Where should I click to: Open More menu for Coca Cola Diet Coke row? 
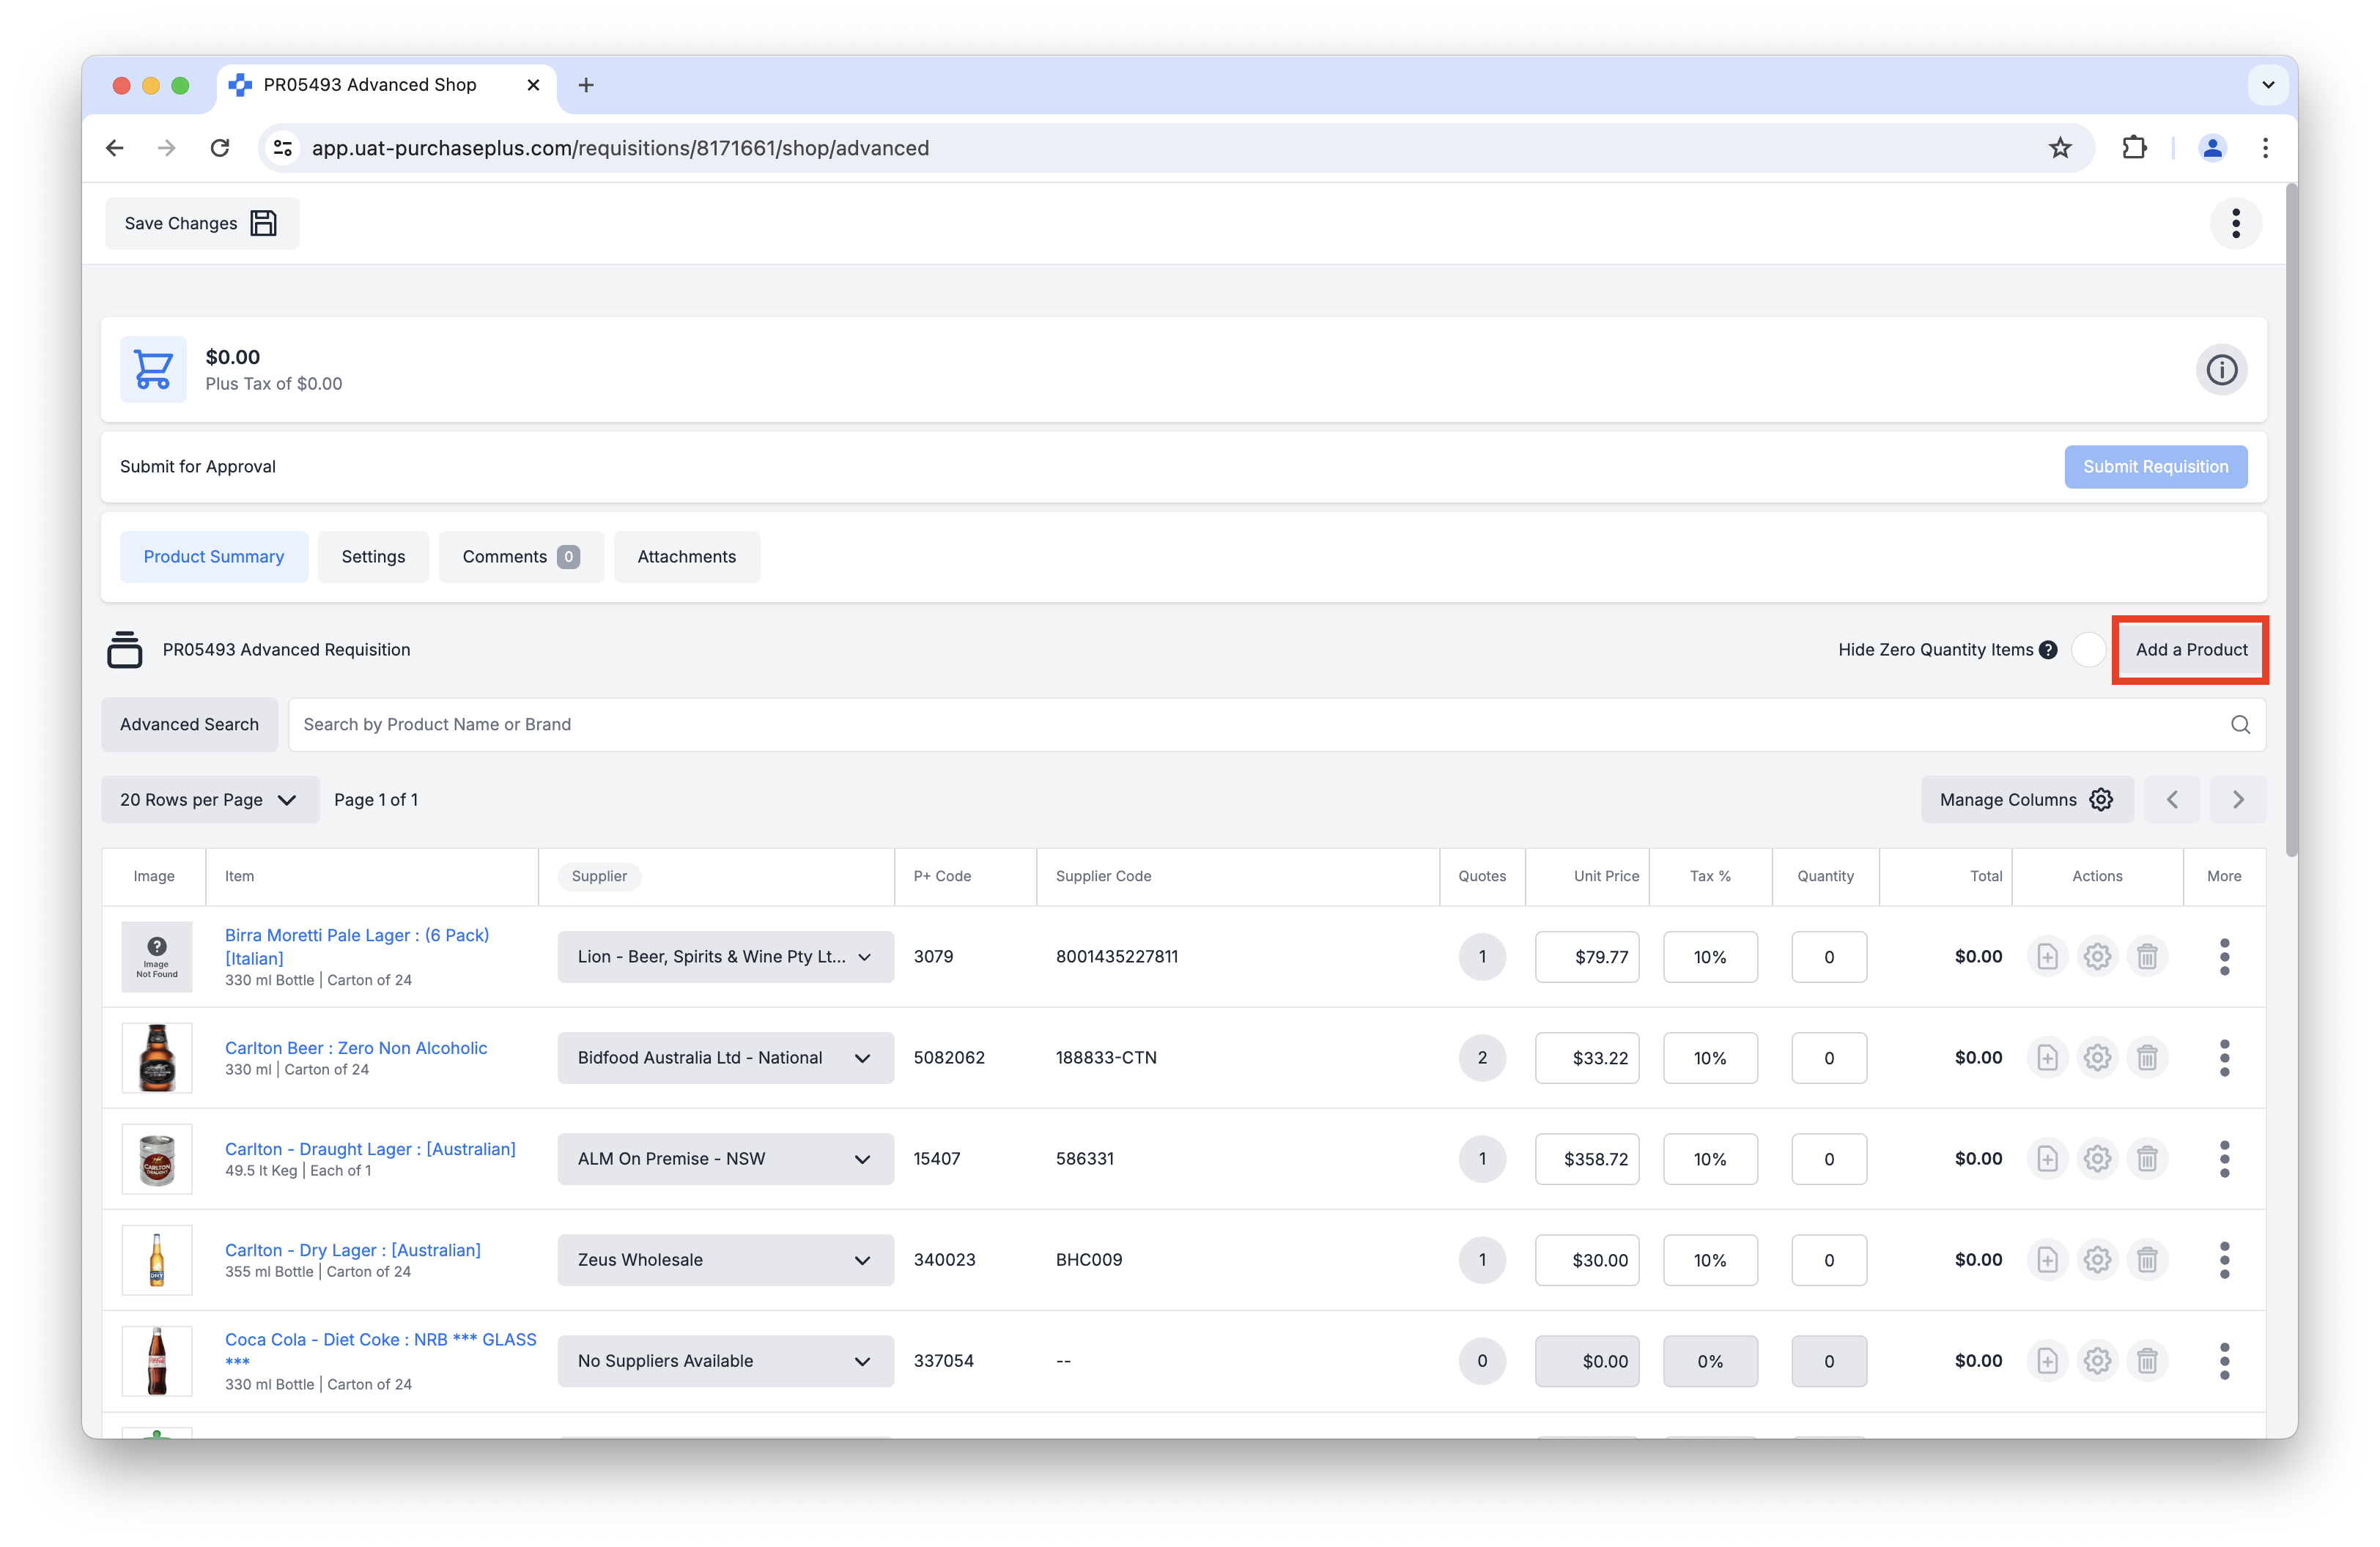2224,1360
